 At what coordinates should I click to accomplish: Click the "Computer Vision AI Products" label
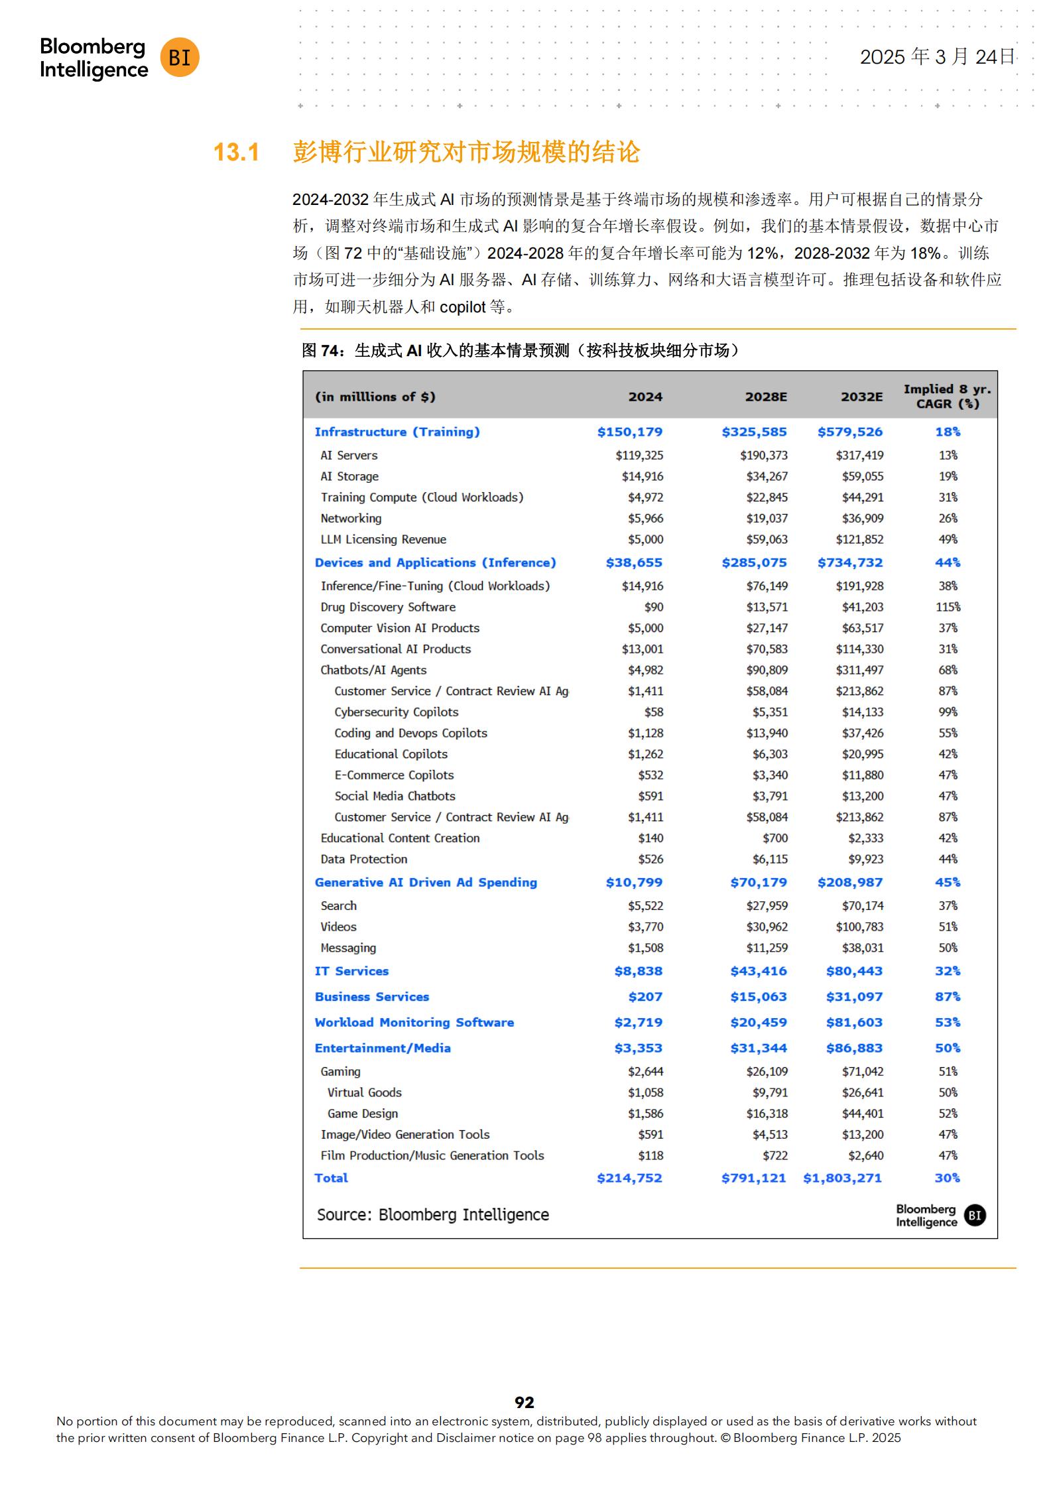click(x=400, y=628)
